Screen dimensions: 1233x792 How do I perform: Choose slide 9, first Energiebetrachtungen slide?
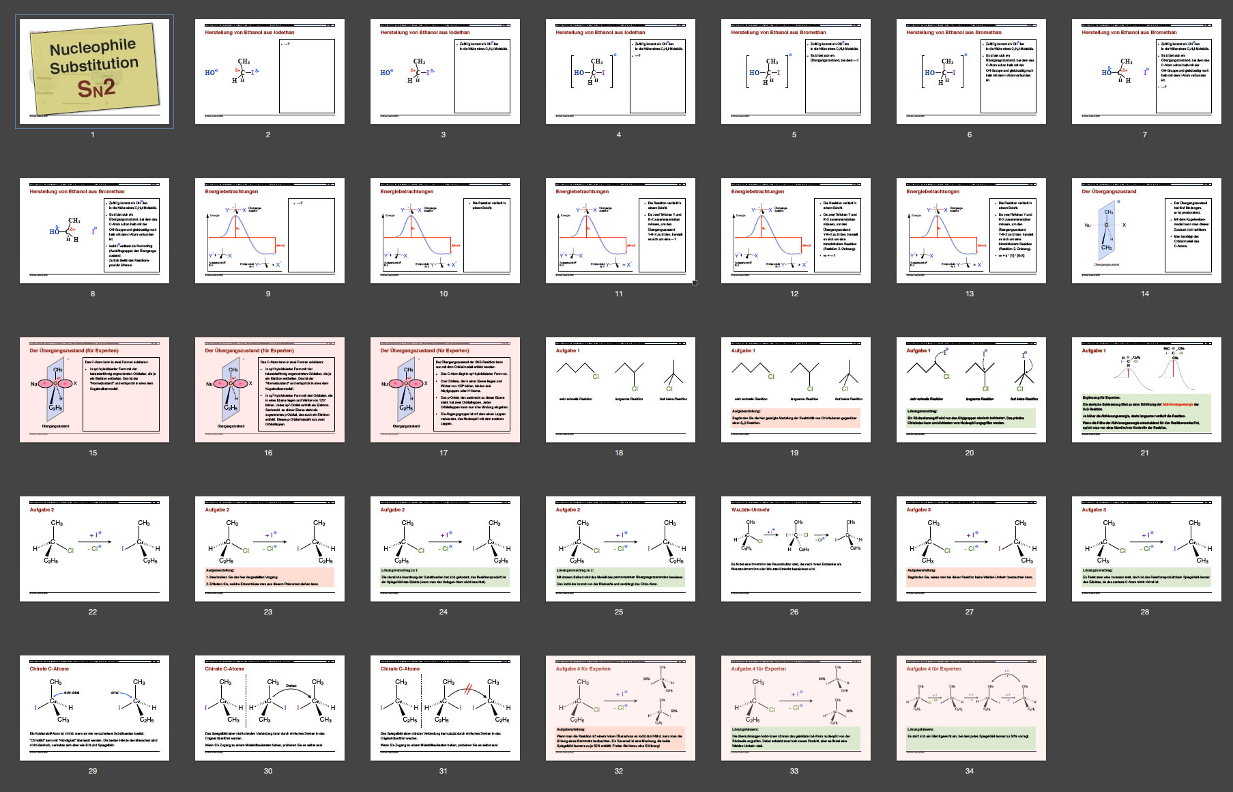[x=270, y=231]
